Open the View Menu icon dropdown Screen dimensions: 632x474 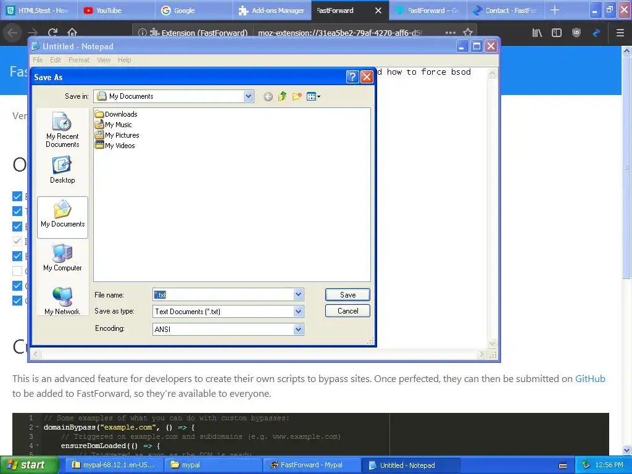coord(313,96)
